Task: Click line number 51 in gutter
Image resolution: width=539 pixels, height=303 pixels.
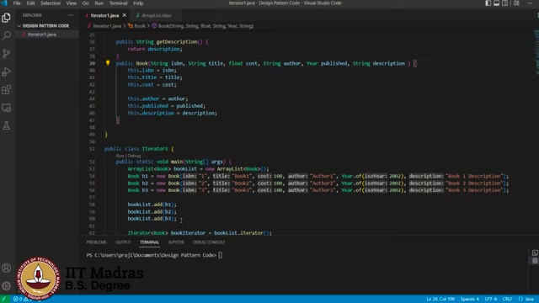Action: tap(92, 149)
